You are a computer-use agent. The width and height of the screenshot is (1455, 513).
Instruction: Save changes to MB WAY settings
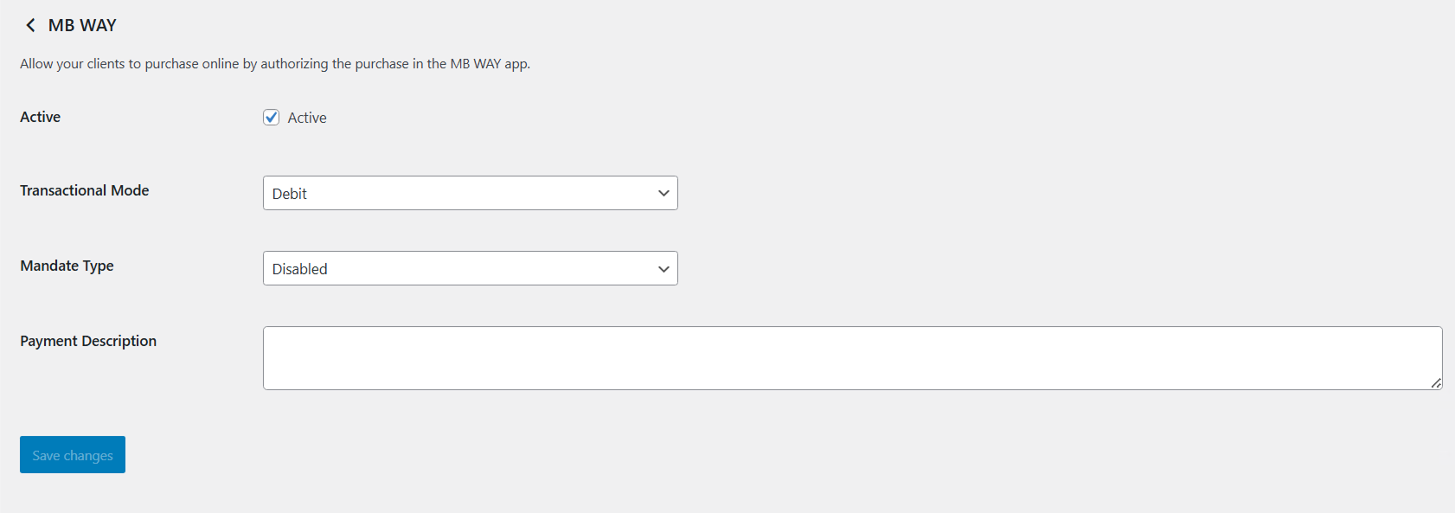pos(73,455)
